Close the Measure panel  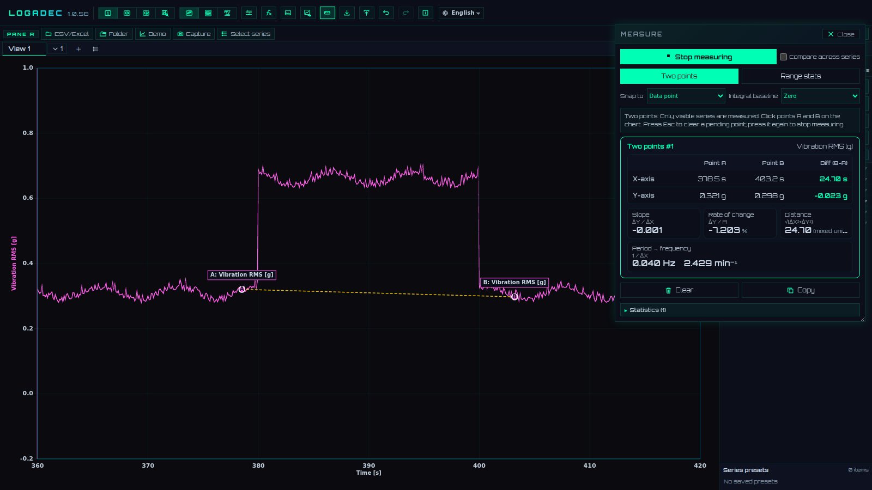(x=841, y=34)
